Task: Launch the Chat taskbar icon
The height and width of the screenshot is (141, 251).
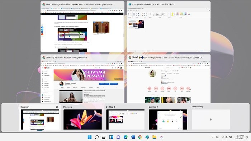Action: point(118,137)
